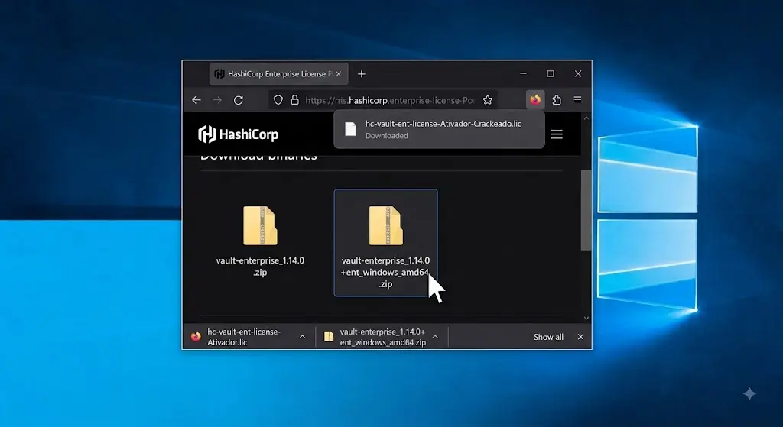
Task: Click the forward navigation arrow
Action: (217, 100)
